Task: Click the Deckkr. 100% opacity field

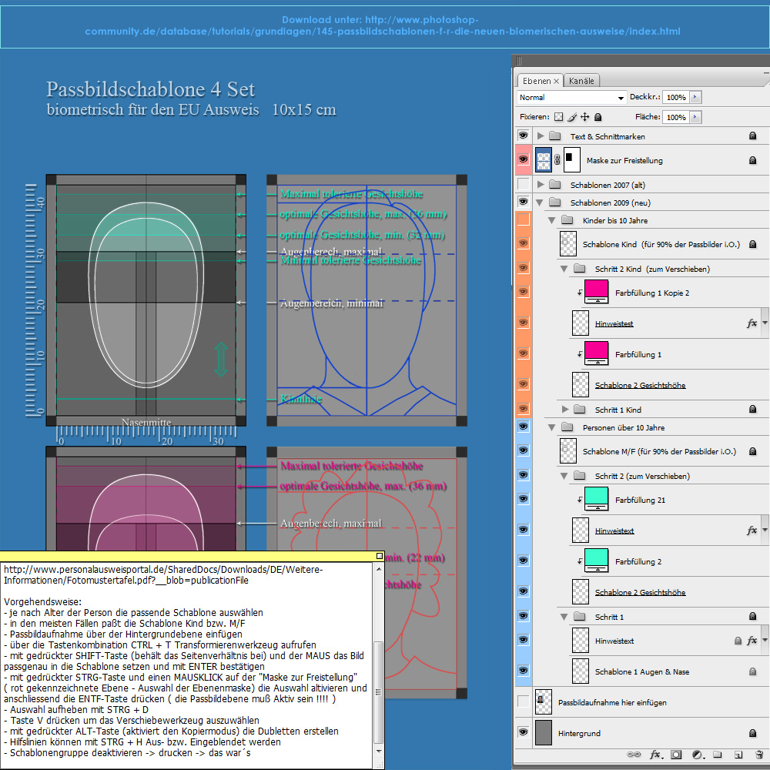Action: [676, 97]
